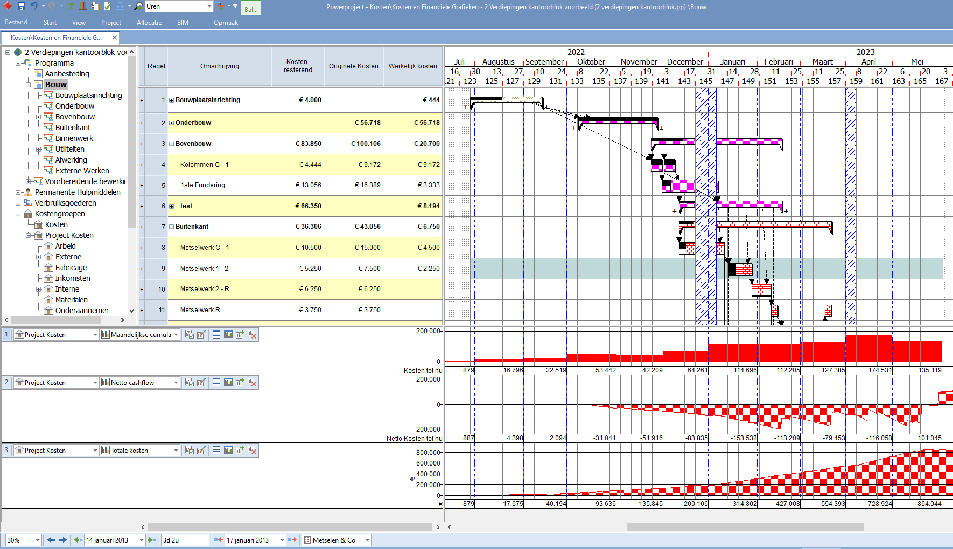Click green left arrow before start date
Viewport: 953px width, 549px height.
coord(78,540)
